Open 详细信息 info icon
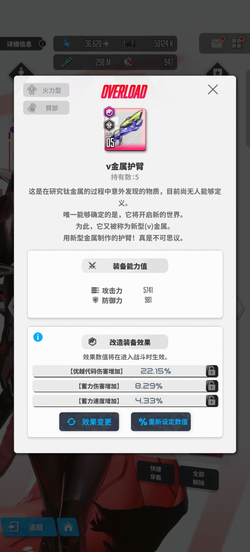The image size is (250, 552). (42, 44)
